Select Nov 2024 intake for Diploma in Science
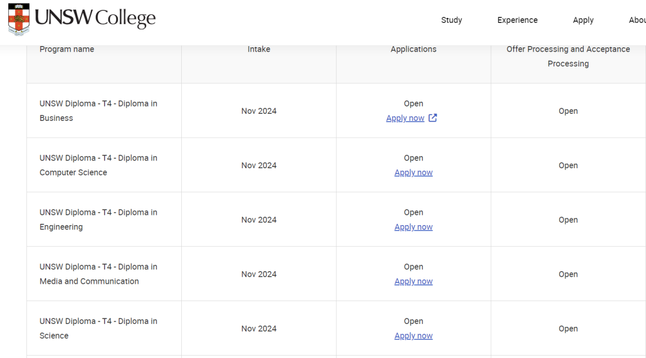The image size is (646, 358). [x=259, y=329]
